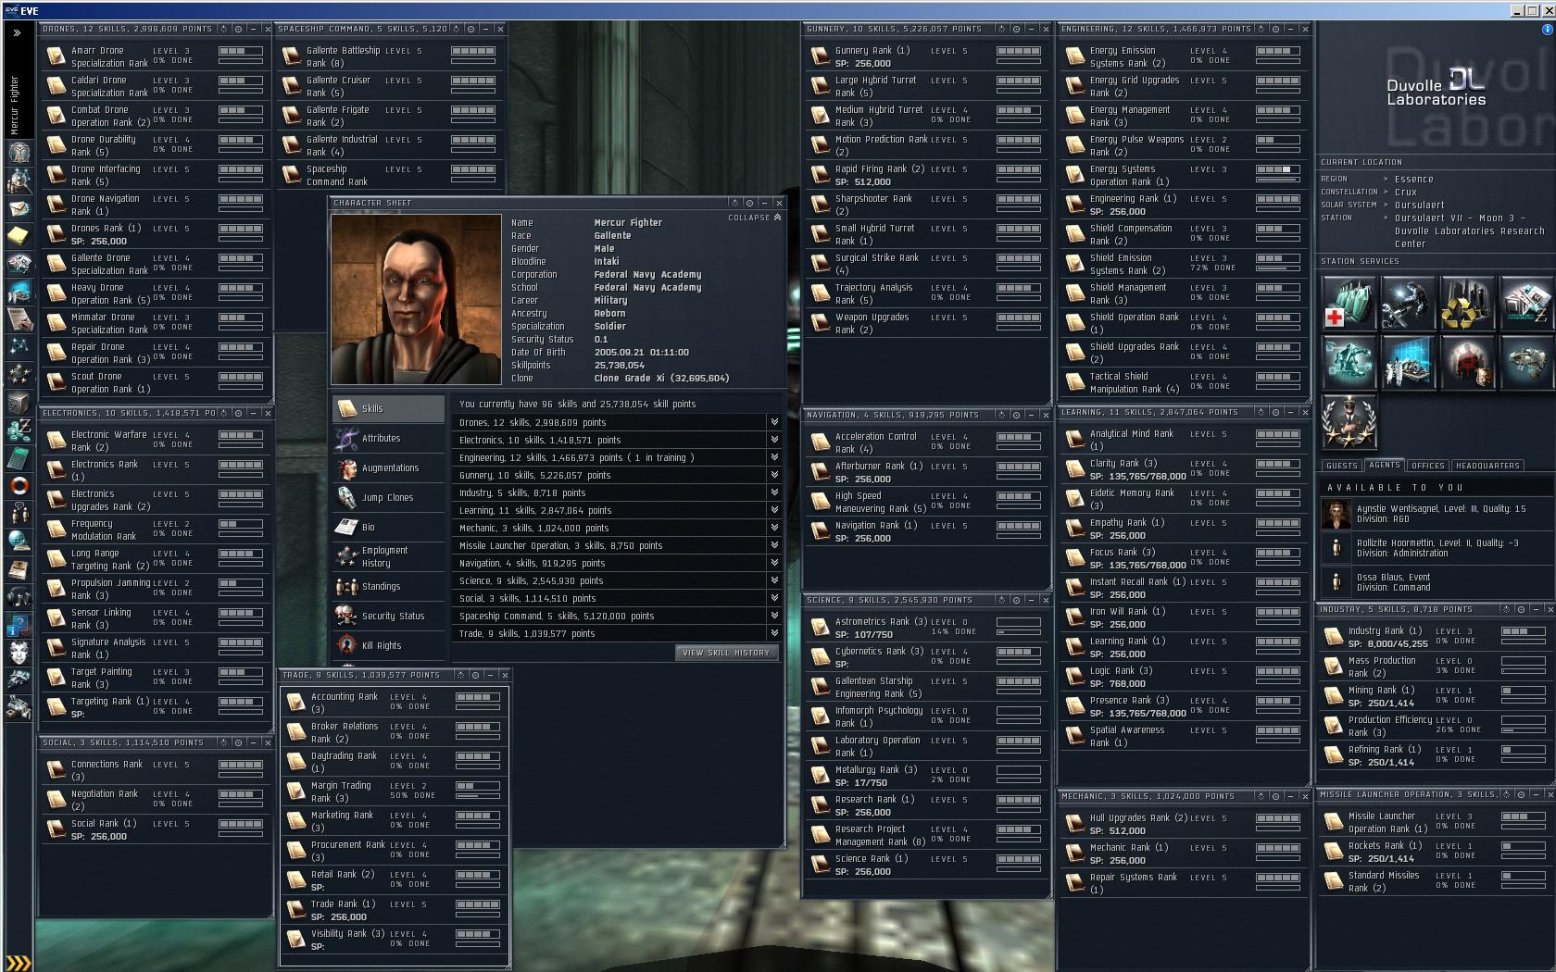
Task: Expand the Learning, 11 skills group row
Action: (774, 510)
